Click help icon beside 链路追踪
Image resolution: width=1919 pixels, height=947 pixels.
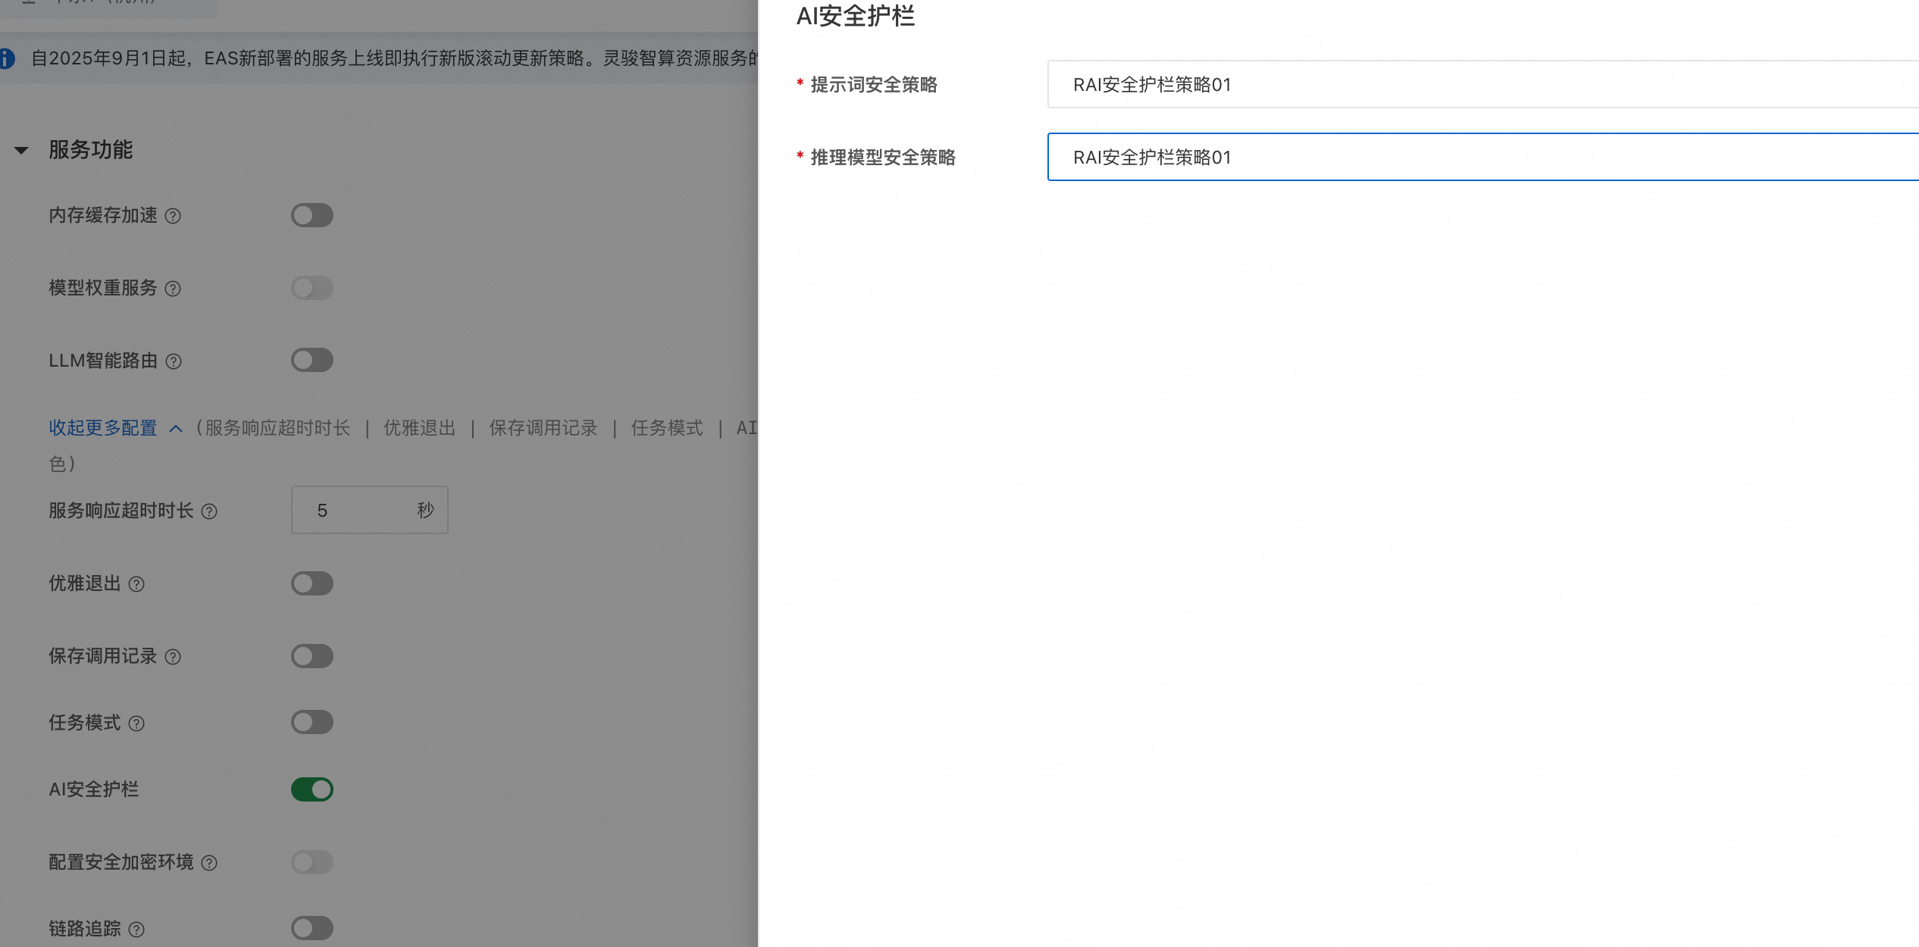tap(136, 930)
